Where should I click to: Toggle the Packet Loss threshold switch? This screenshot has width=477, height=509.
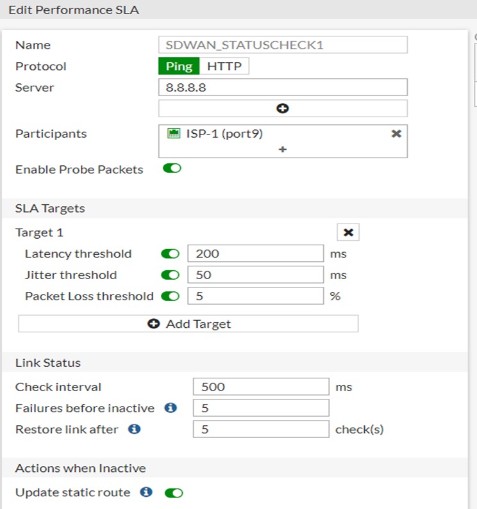170,296
